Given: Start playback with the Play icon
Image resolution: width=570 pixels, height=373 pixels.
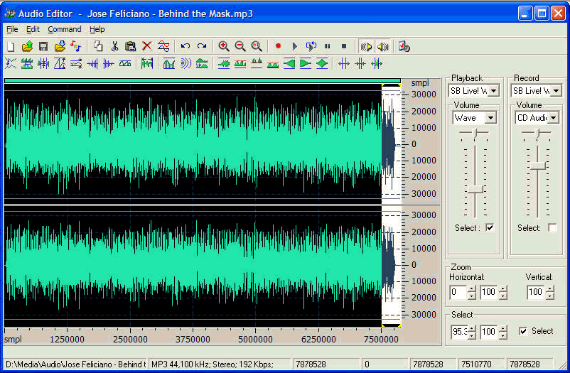Looking at the screenshot, I should 295,46.
